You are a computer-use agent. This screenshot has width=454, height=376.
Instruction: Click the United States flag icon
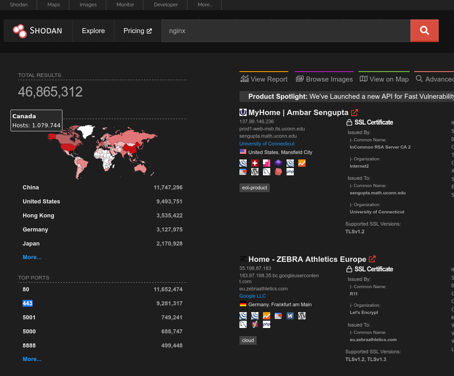[243, 152]
